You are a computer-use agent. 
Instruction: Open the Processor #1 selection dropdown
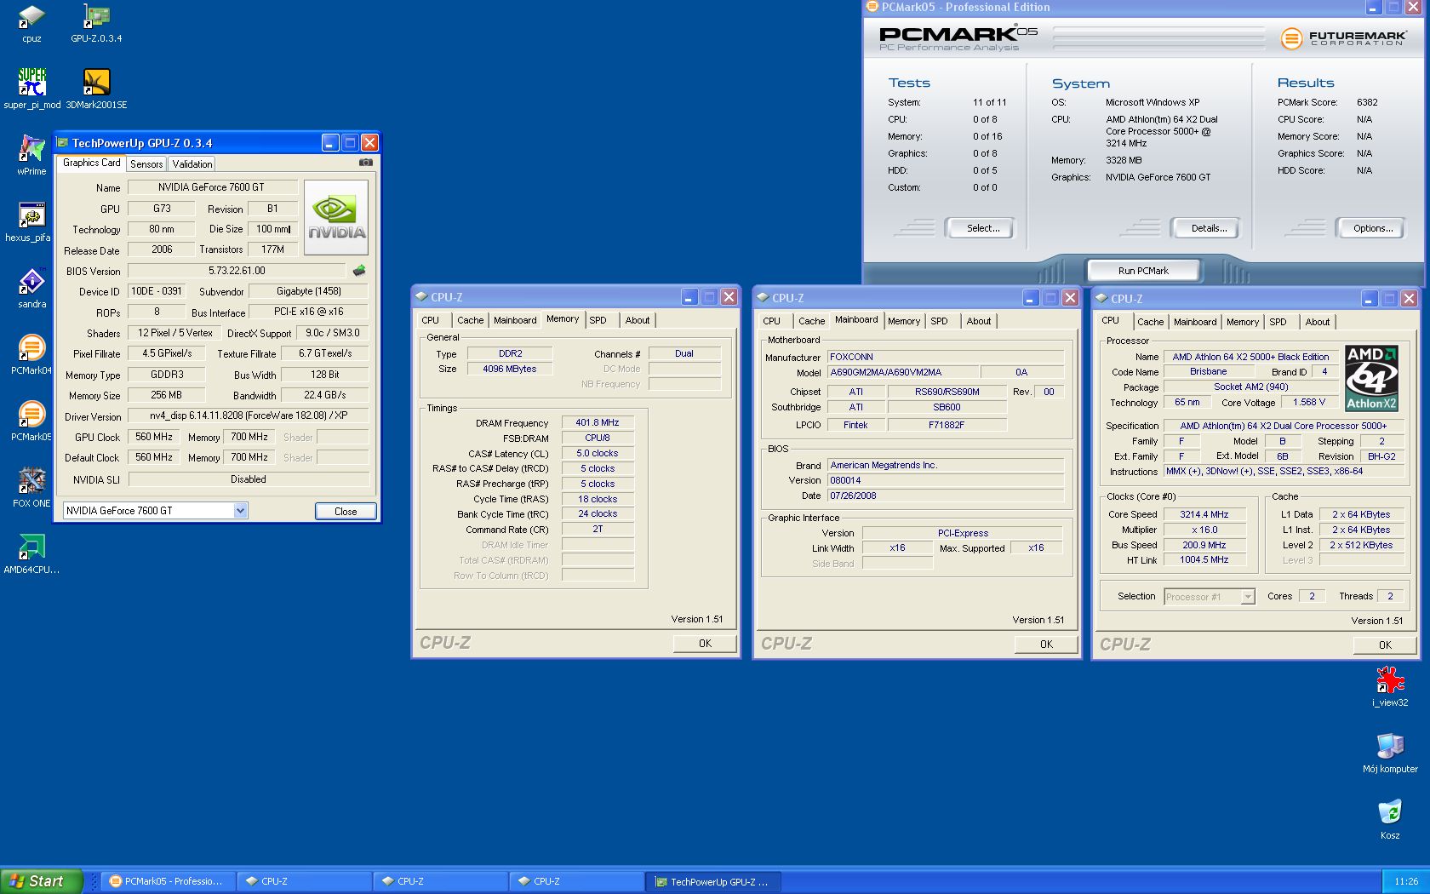(x=1248, y=597)
